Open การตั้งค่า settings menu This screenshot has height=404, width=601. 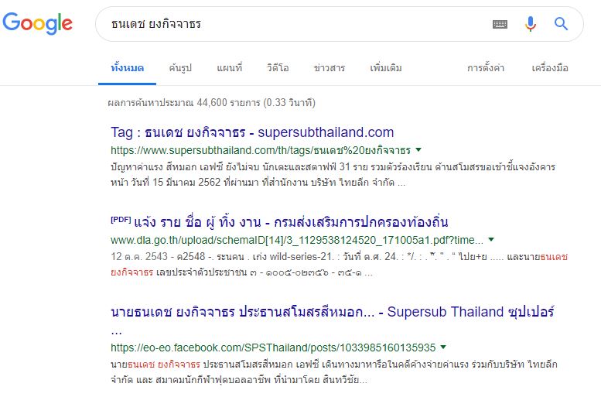485,68
